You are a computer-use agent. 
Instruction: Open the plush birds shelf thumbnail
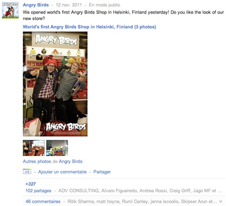(x=34, y=148)
